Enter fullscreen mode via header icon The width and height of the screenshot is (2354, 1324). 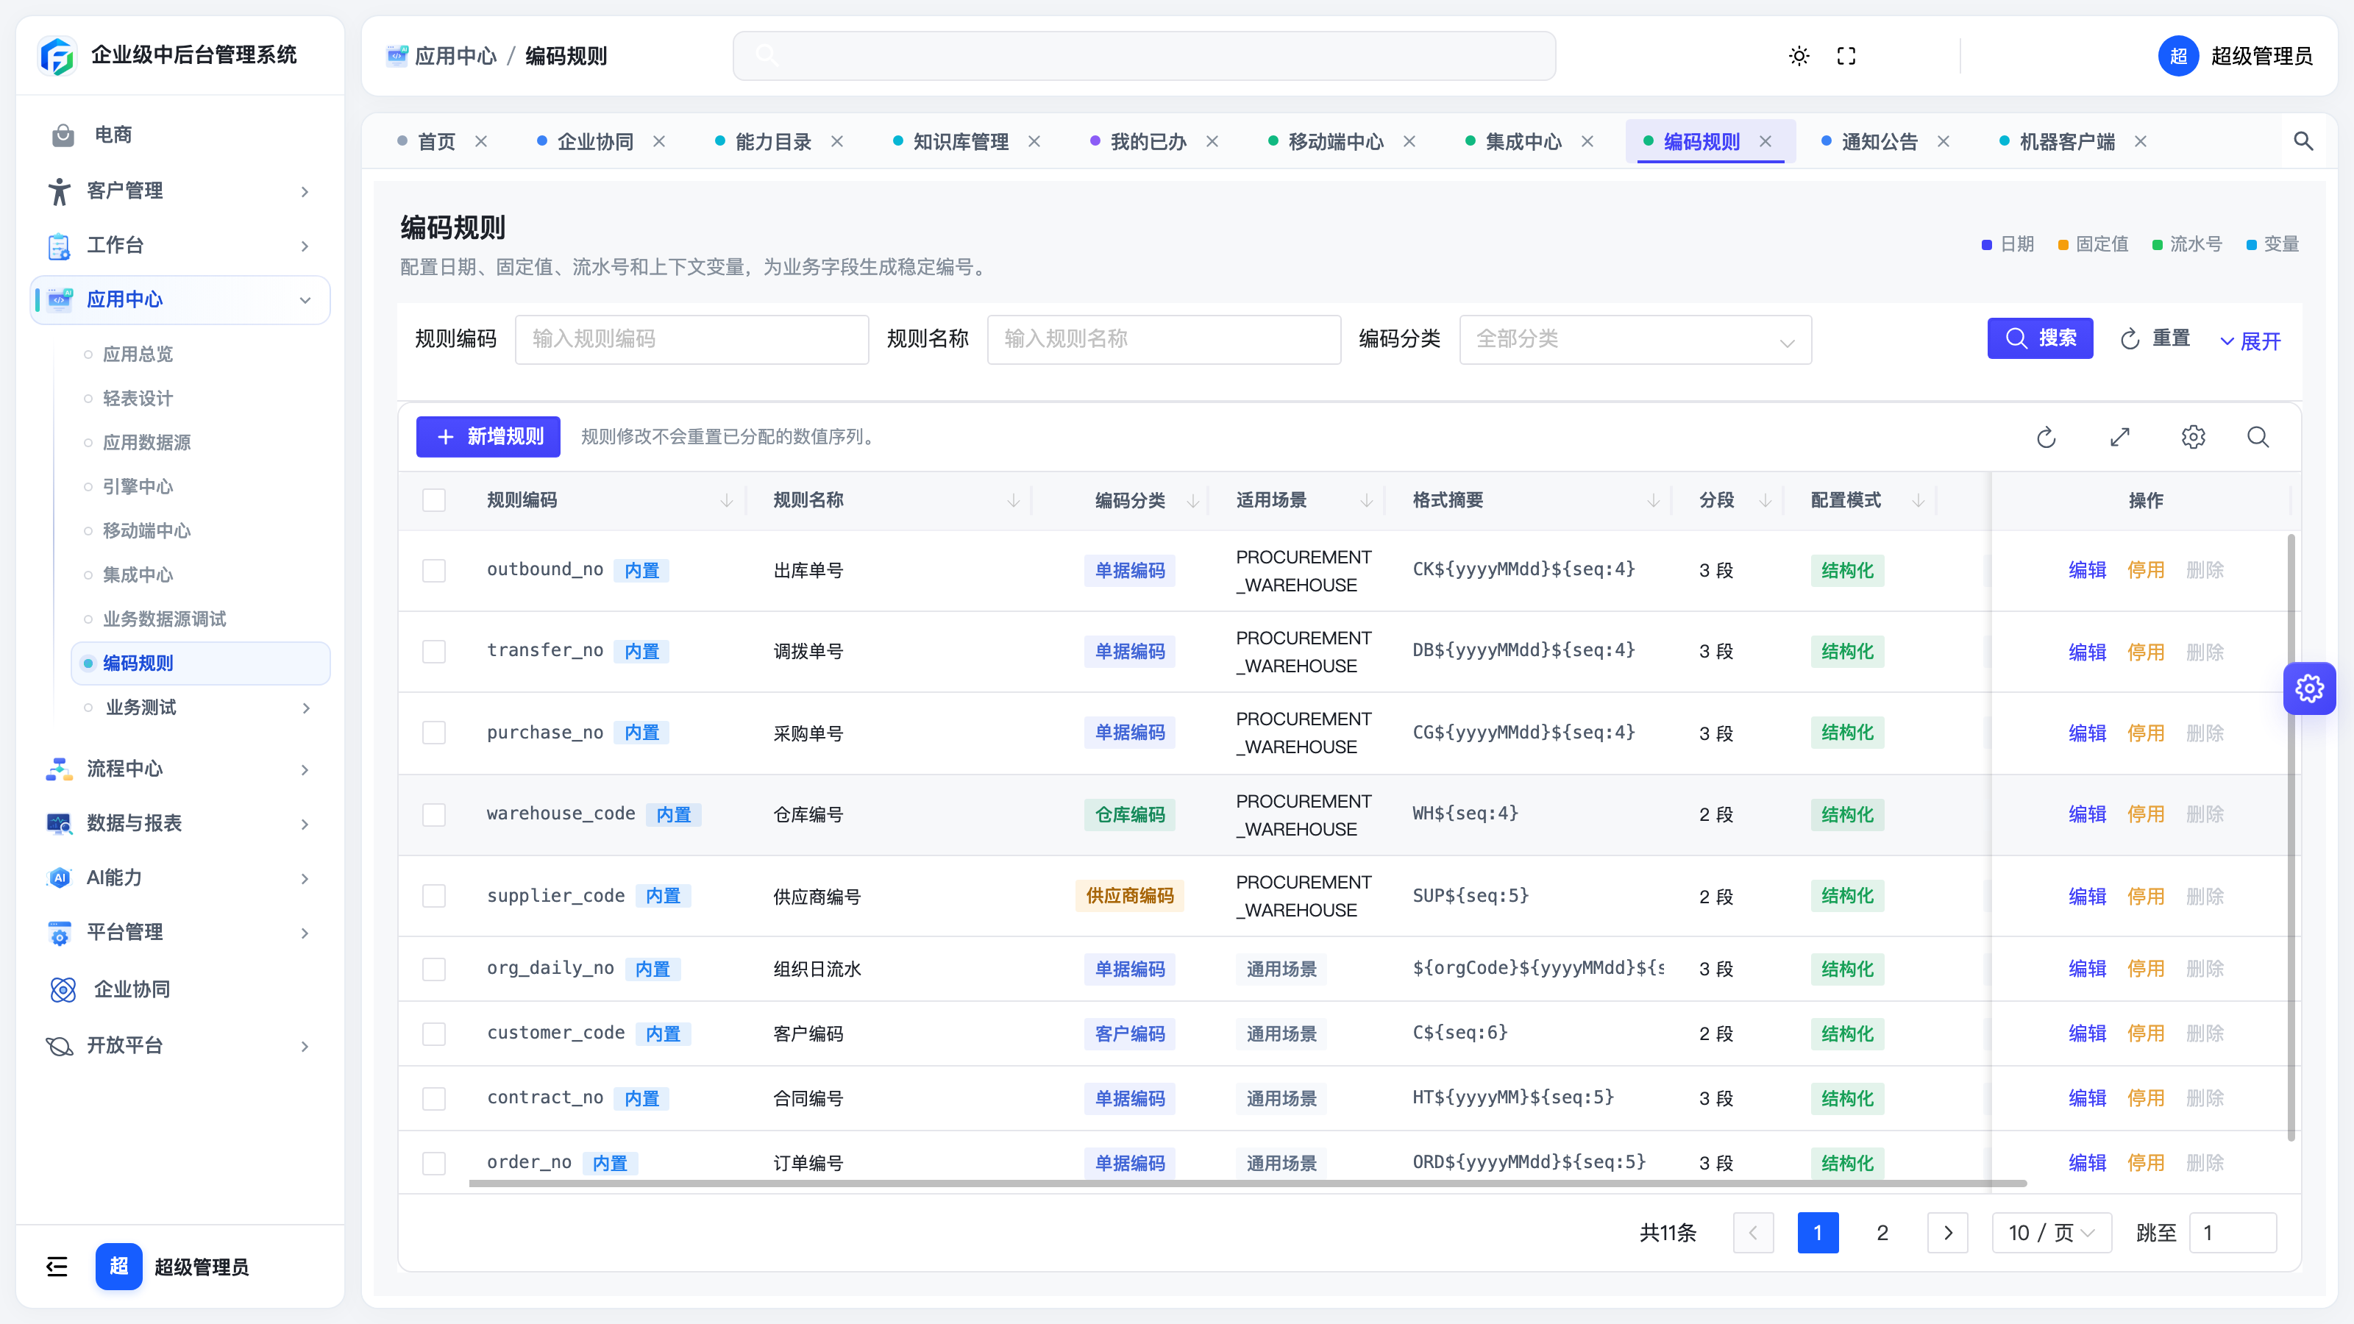(x=1846, y=56)
